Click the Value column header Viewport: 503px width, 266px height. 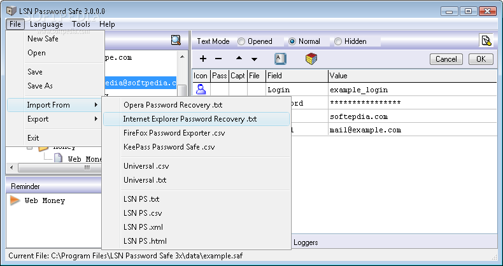pyautogui.click(x=412, y=76)
